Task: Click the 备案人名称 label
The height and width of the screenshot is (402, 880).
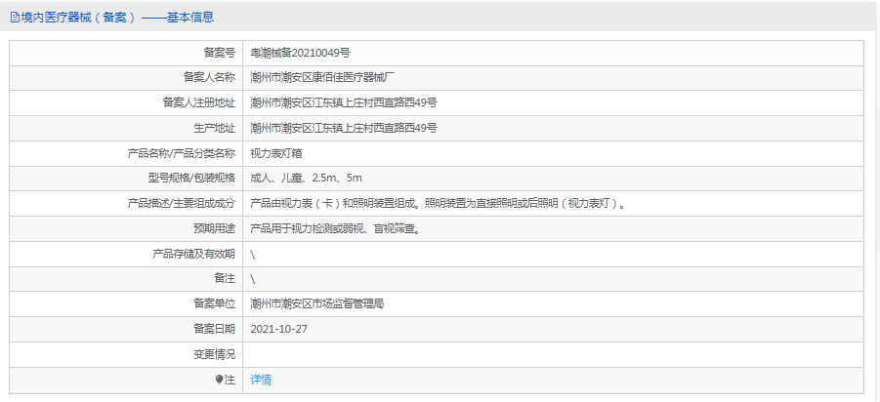Action: coord(209,78)
